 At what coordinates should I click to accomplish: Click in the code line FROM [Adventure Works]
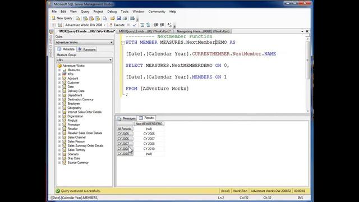click(157, 89)
